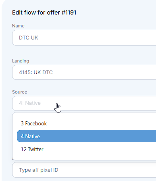This screenshot has height=181, width=156.
Task: Select the Twitter entry numbered 12
Action: (32, 149)
